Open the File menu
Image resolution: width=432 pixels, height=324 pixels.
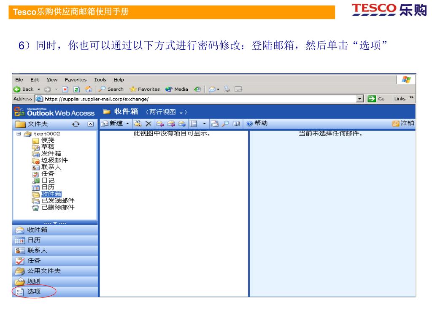pos(19,80)
